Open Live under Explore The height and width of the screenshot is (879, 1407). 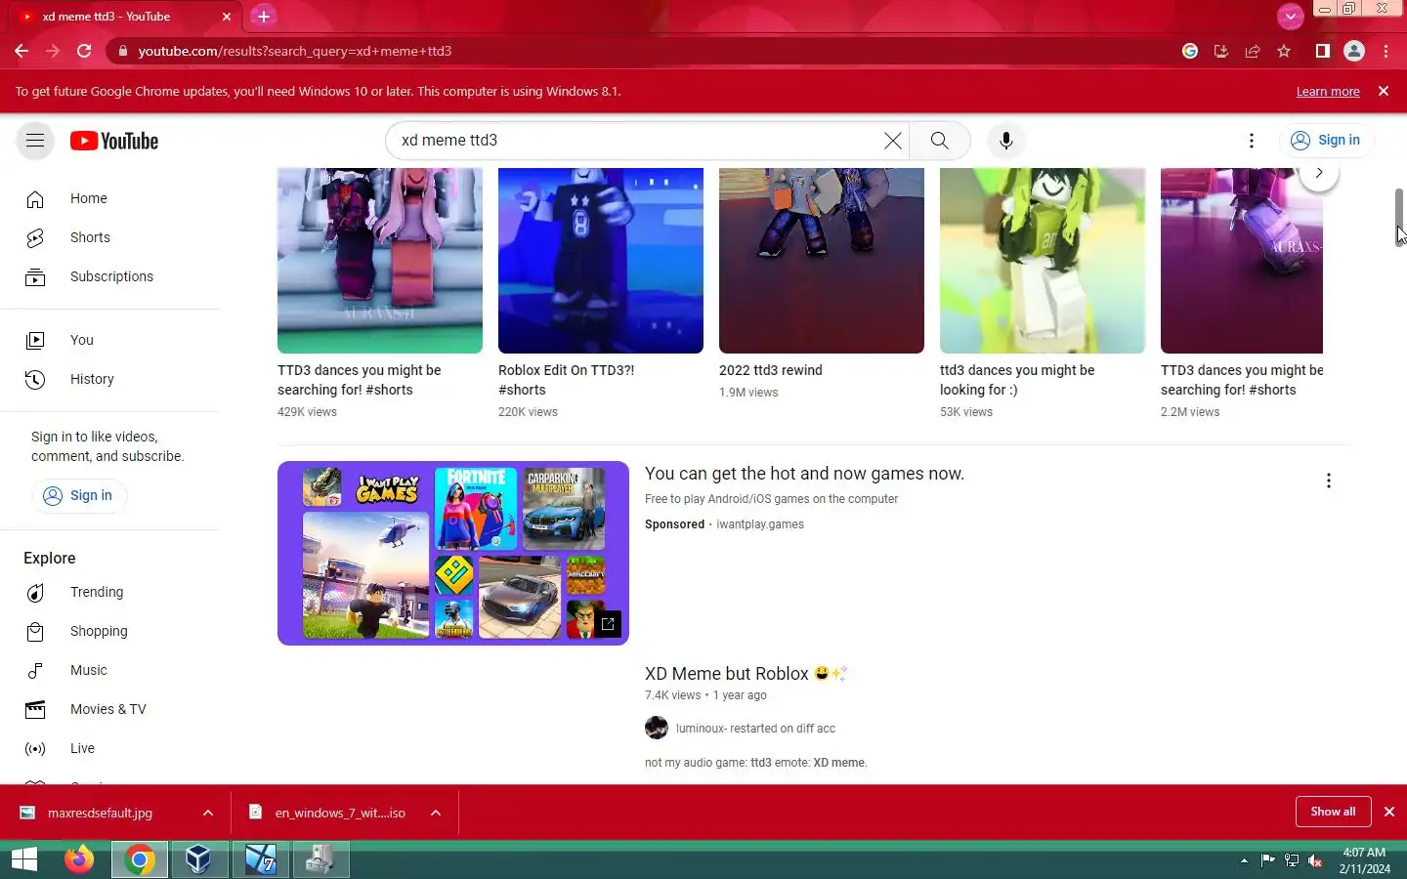tap(109, 748)
